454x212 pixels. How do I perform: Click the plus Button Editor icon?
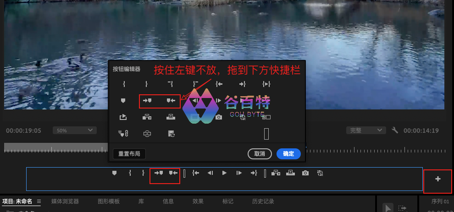pyautogui.click(x=437, y=179)
